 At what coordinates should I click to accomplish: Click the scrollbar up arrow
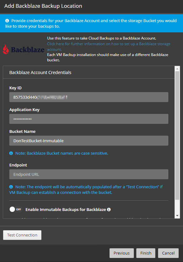177,69
